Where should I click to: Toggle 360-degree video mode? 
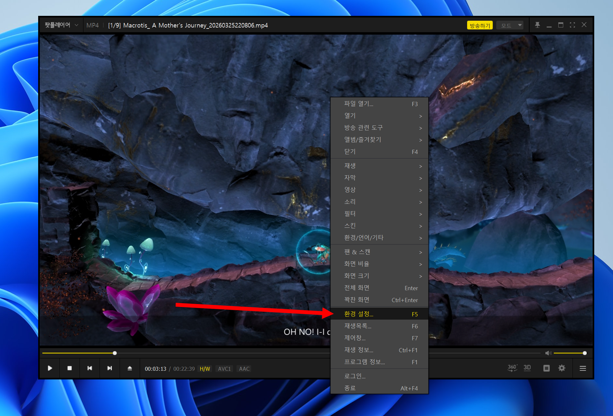[x=512, y=368]
